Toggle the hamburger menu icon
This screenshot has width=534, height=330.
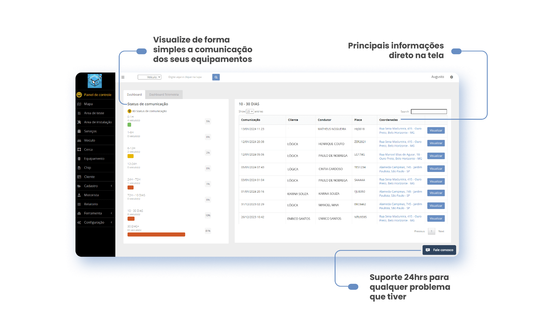(x=123, y=77)
